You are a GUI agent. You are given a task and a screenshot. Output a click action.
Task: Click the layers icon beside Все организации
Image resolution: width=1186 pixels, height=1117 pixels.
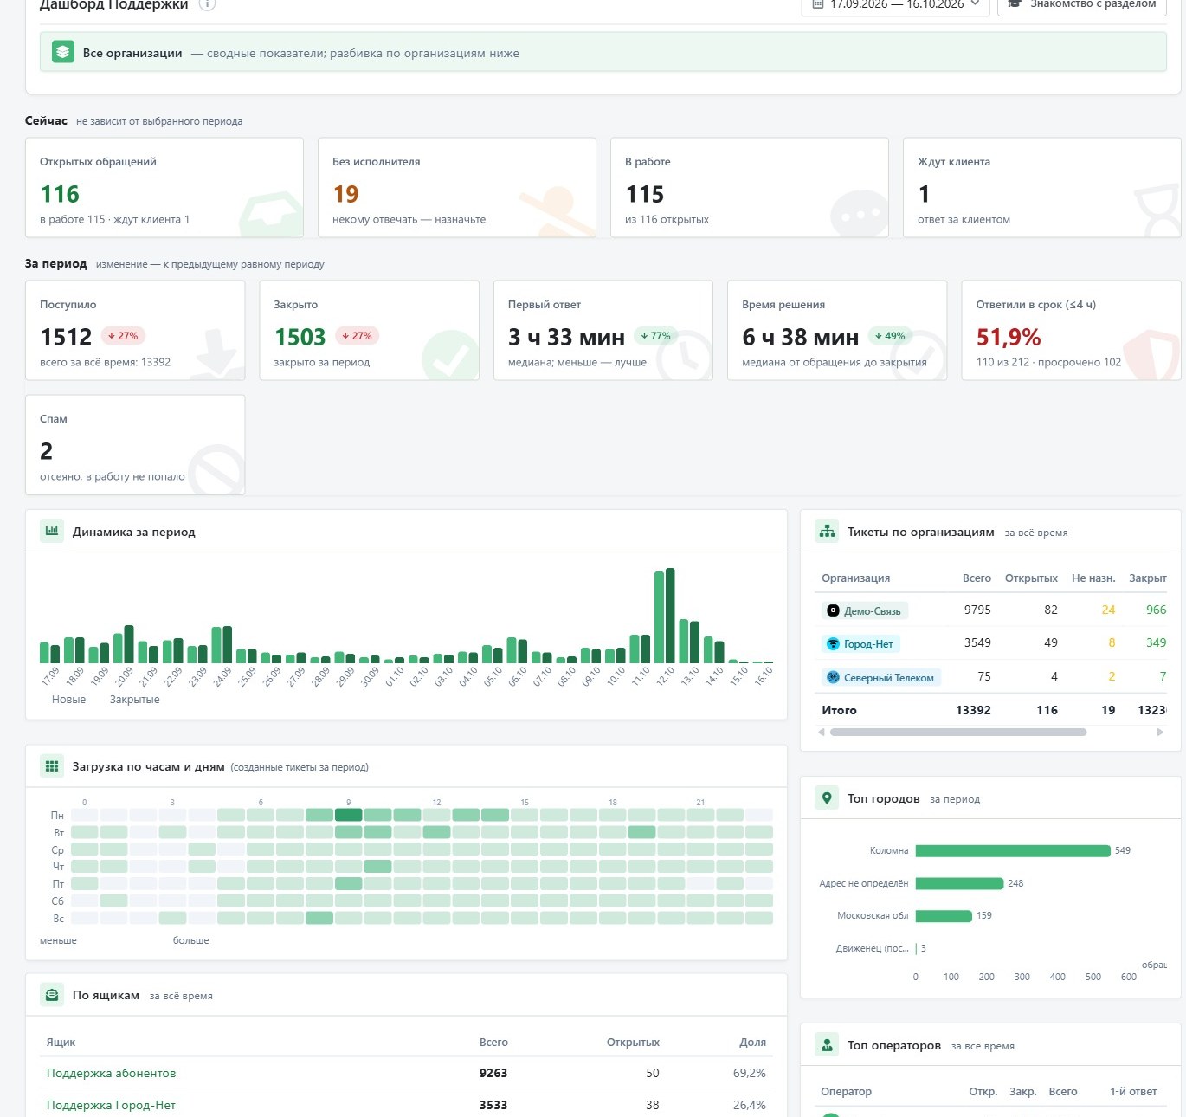click(x=63, y=53)
